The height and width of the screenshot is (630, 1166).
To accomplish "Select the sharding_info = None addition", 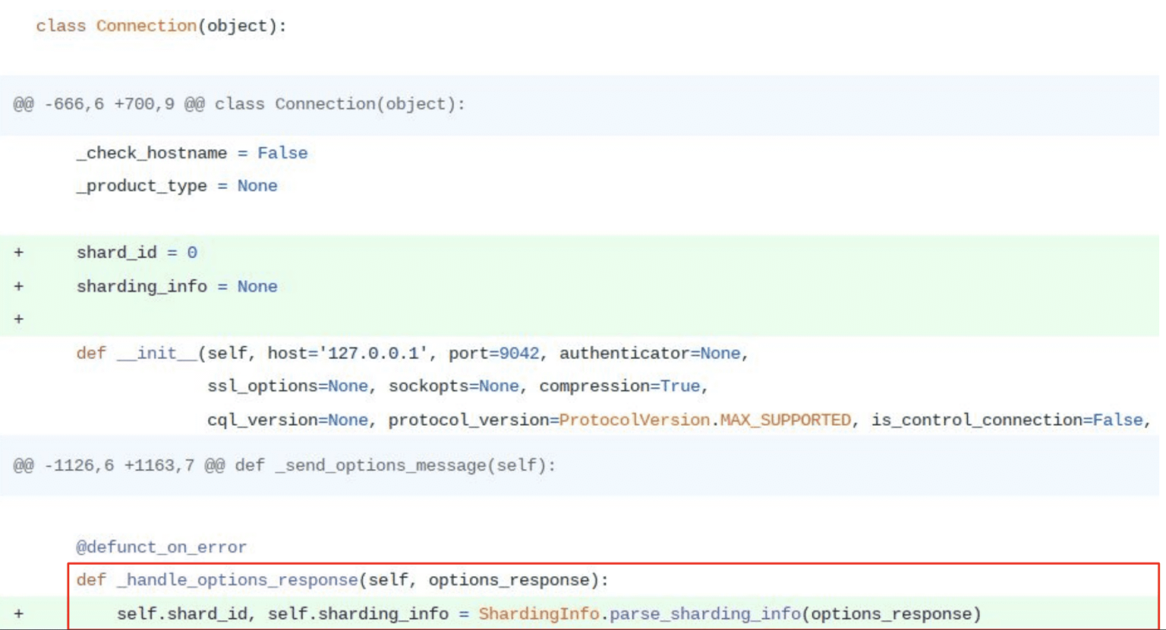I will 177,286.
